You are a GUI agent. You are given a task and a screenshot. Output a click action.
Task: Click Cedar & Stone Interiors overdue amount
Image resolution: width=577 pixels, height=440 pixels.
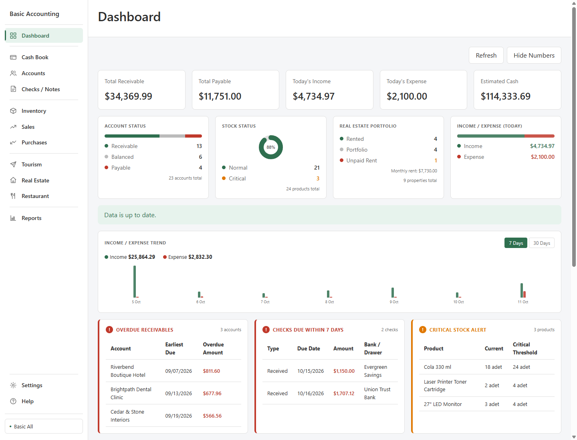point(212,416)
